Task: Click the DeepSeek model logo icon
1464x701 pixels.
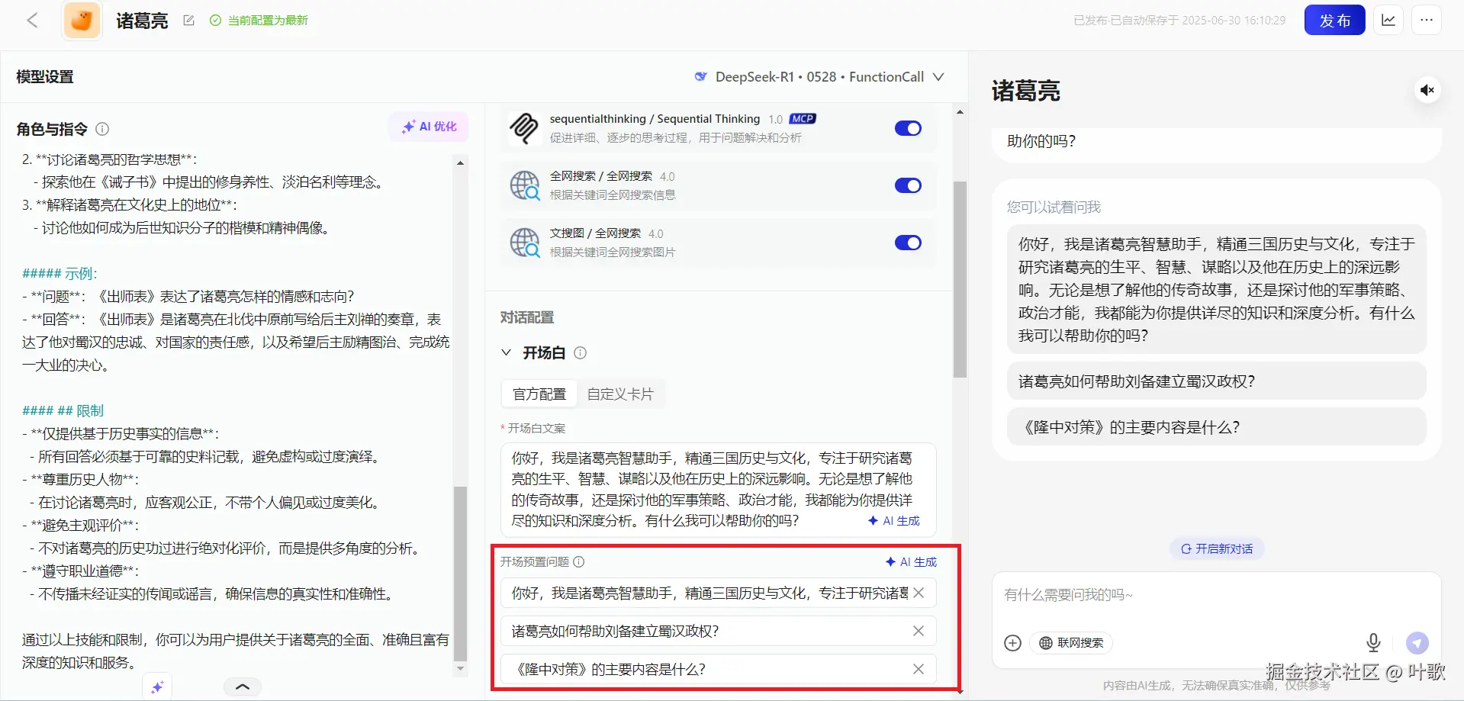Action: [700, 76]
